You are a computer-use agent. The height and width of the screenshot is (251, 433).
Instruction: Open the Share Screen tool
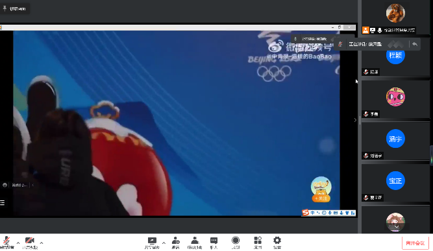pyautogui.click(x=152, y=243)
